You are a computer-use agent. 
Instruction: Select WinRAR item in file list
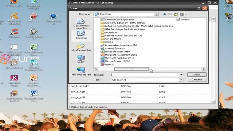(183, 20)
